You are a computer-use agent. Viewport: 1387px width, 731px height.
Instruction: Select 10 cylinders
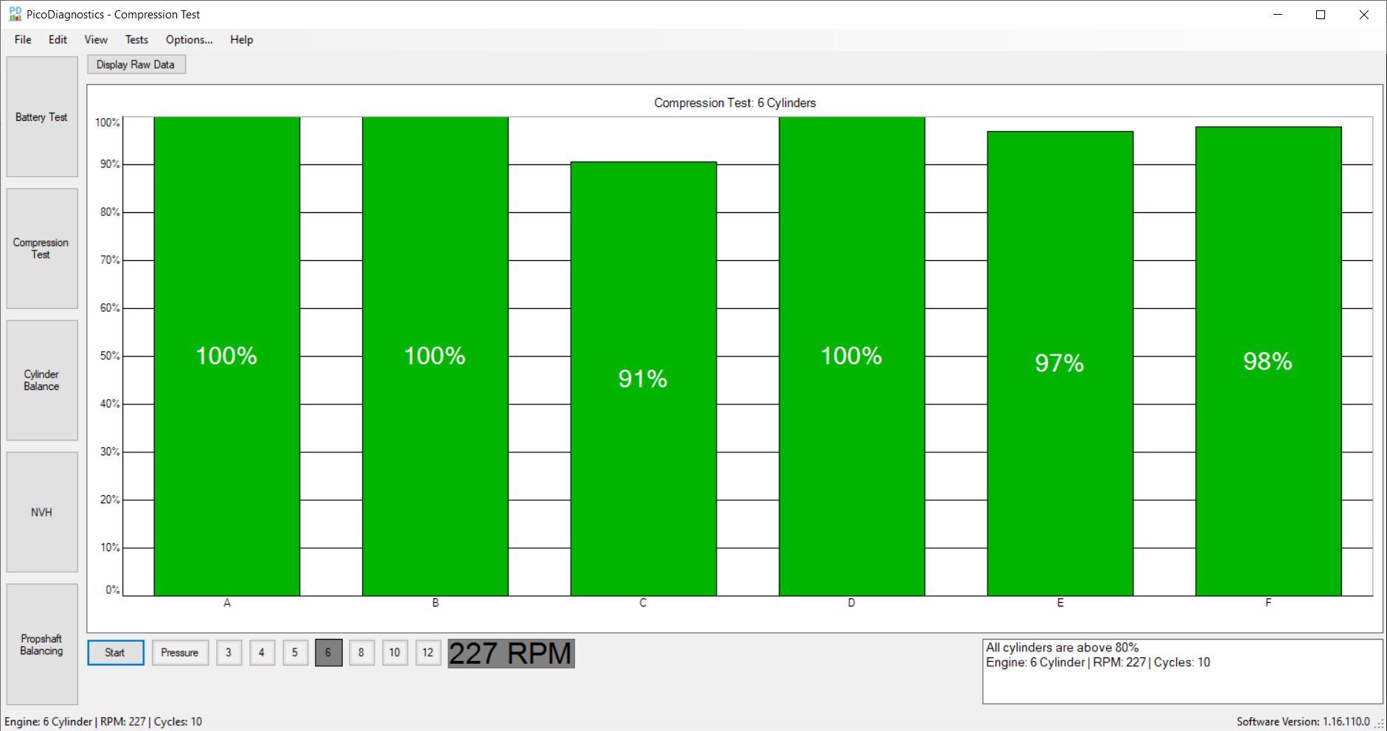coord(394,653)
